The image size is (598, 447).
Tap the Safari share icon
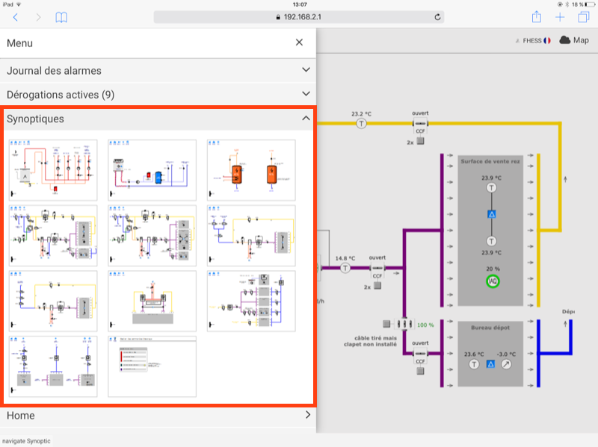point(537,16)
